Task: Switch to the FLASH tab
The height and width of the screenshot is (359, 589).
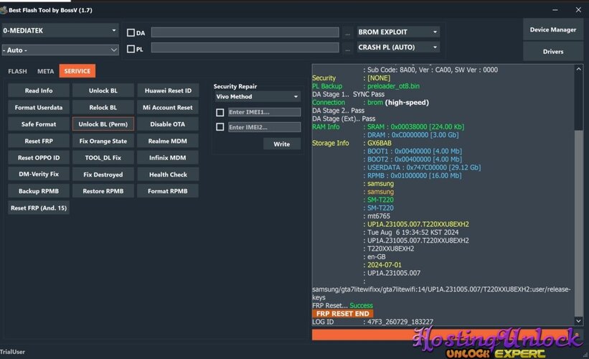Action: tap(17, 71)
